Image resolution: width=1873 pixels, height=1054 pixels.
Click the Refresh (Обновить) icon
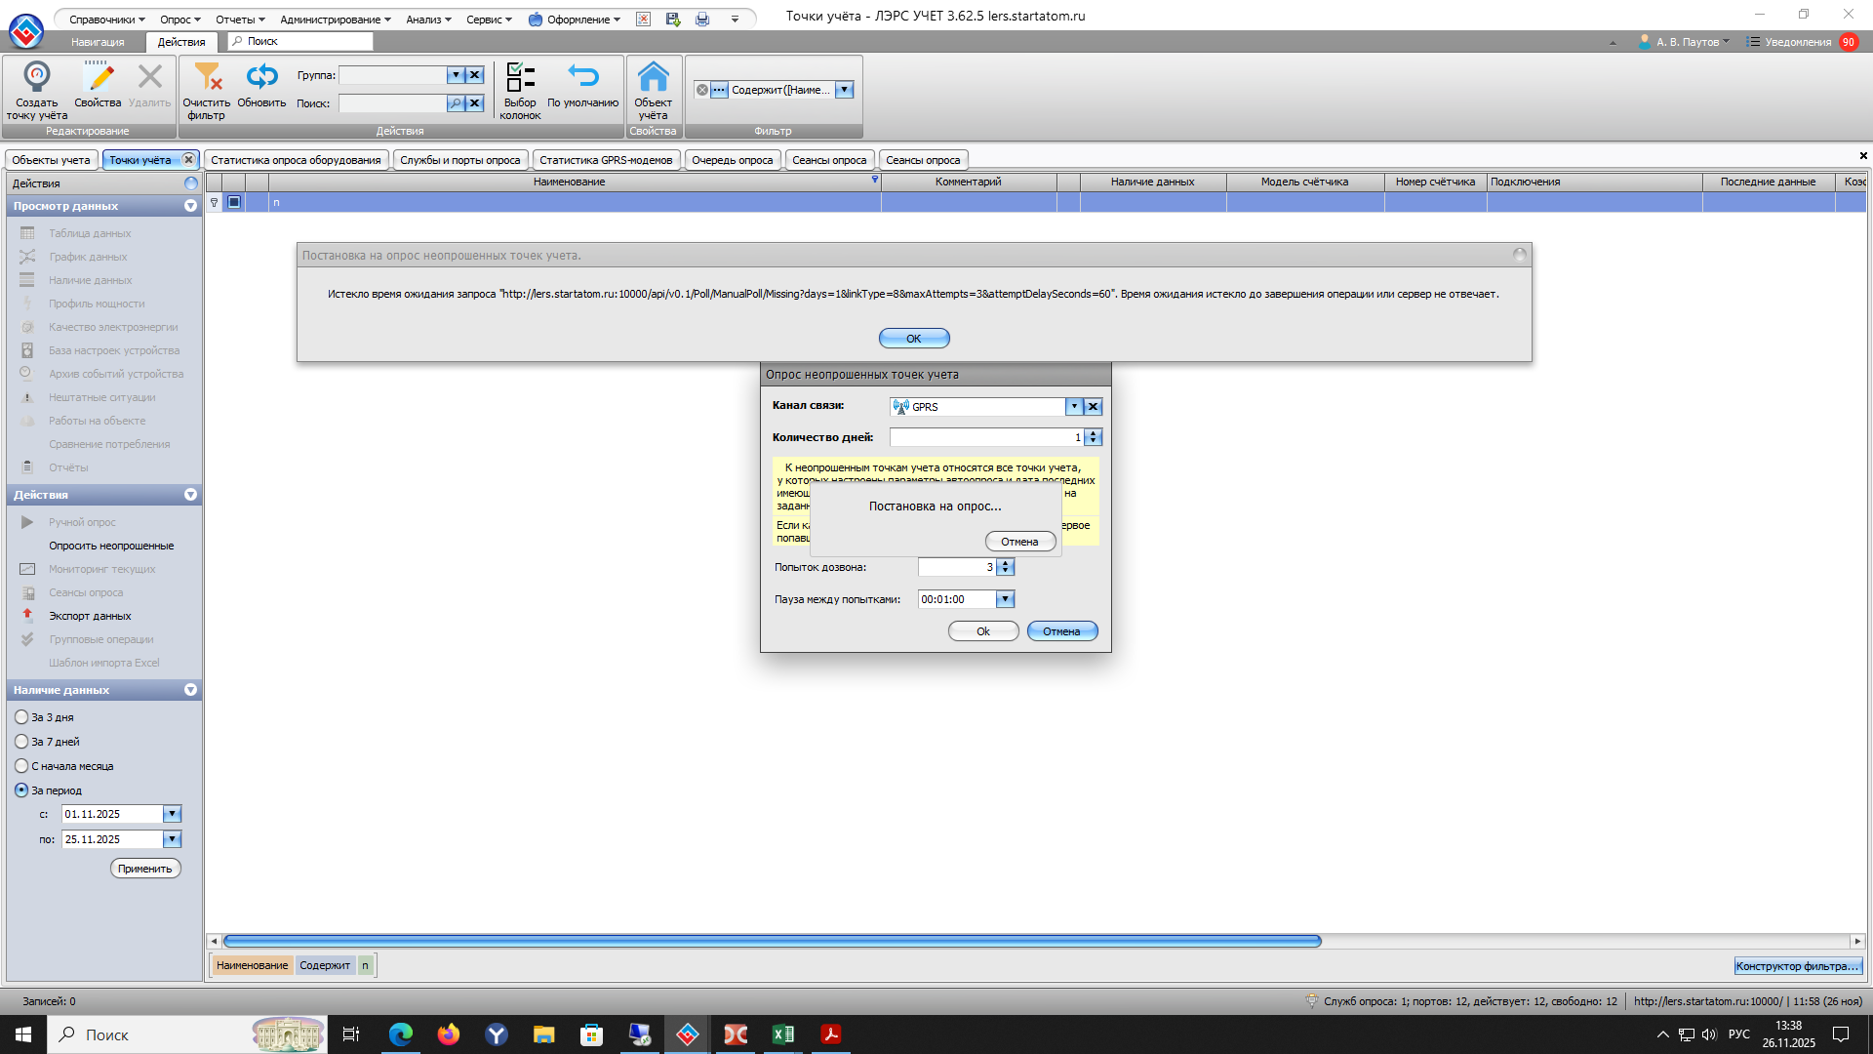[261, 77]
